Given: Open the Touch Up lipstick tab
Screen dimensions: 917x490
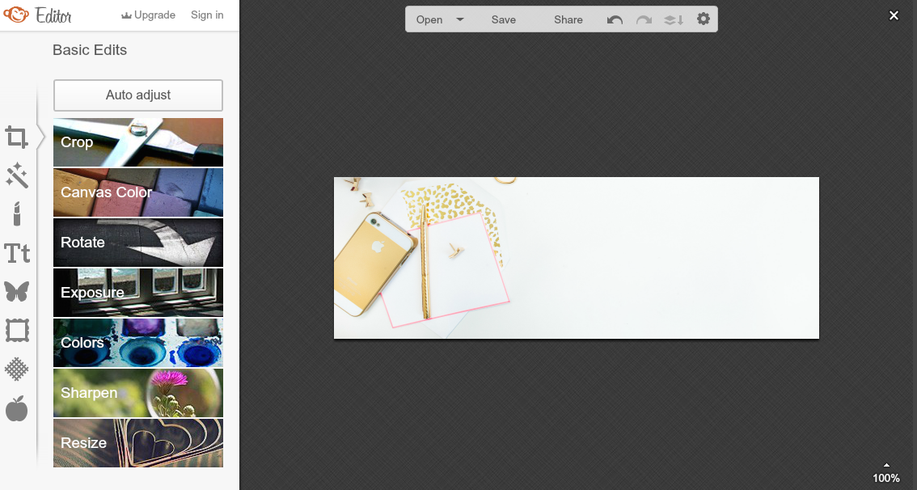Looking at the screenshot, I should tap(17, 214).
